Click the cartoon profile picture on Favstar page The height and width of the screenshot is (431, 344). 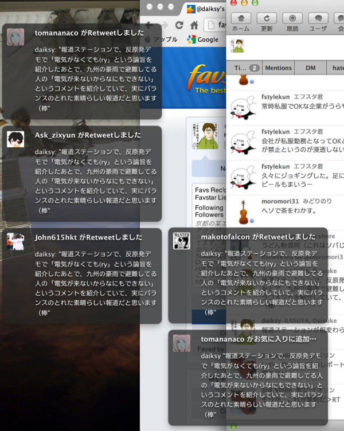[x=205, y=136]
